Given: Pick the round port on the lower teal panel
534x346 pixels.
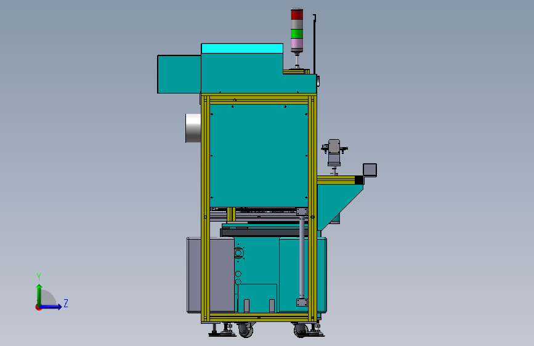Looking at the screenshot, I should pyautogui.click(x=239, y=253).
